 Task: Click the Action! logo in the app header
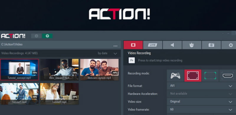click(x=13, y=36)
